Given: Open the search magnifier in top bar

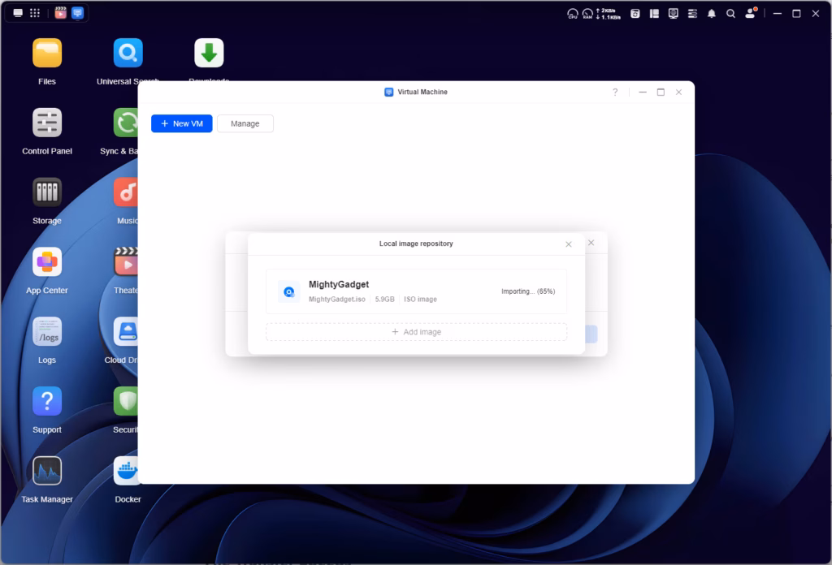Looking at the screenshot, I should (x=730, y=14).
